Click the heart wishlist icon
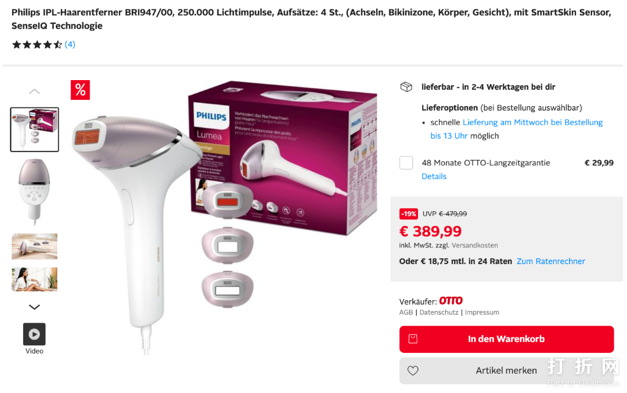 [x=413, y=370]
